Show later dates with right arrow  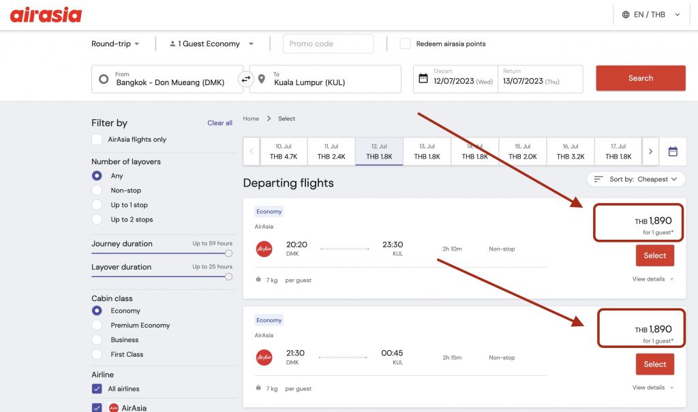[x=650, y=152]
